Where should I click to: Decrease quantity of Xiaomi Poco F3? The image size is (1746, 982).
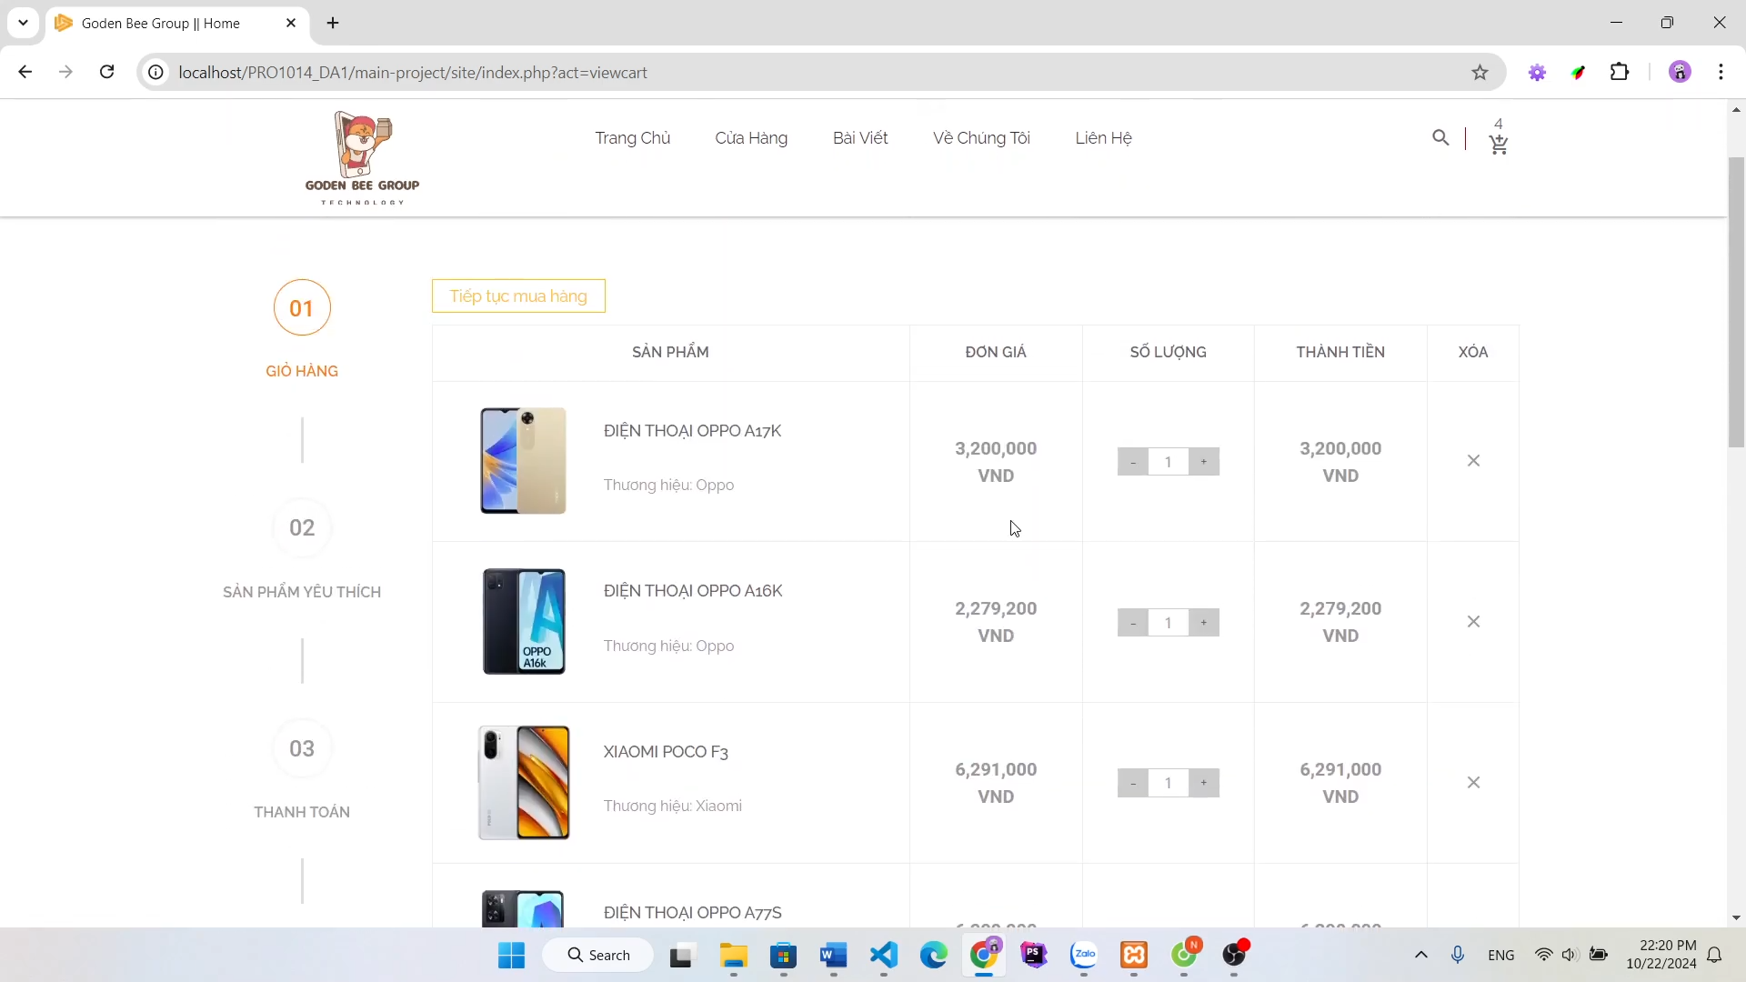tap(1133, 783)
